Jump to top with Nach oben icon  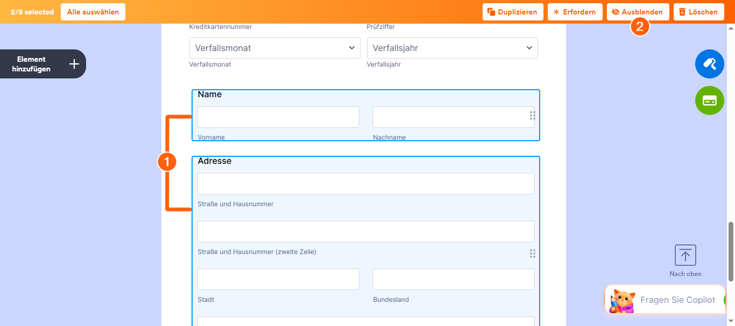(x=685, y=255)
